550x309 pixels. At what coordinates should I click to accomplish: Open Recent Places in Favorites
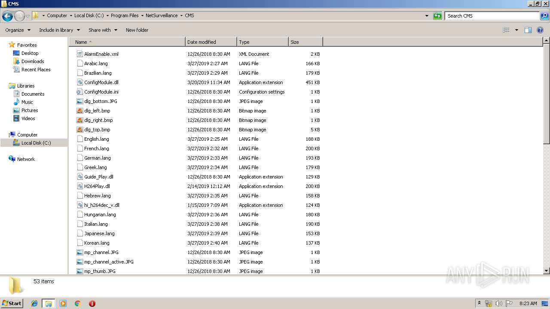pos(36,70)
